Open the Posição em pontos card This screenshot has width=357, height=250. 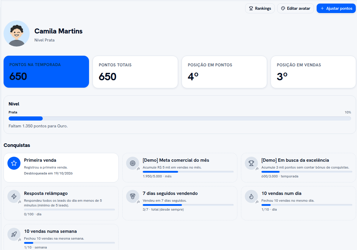coord(224,72)
